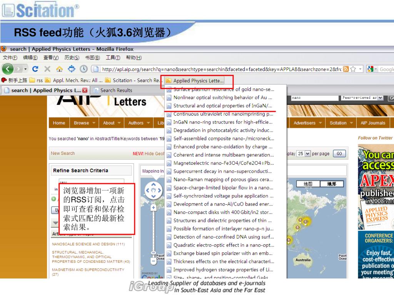394x295 pixels.
Task: Click the Home navigation button
Action: tap(59, 123)
